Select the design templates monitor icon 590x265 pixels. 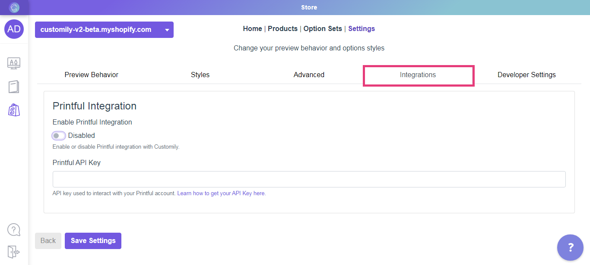[13, 63]
